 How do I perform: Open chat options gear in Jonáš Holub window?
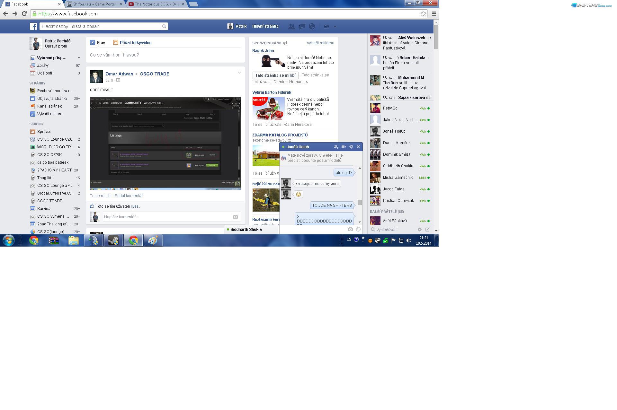351,147
